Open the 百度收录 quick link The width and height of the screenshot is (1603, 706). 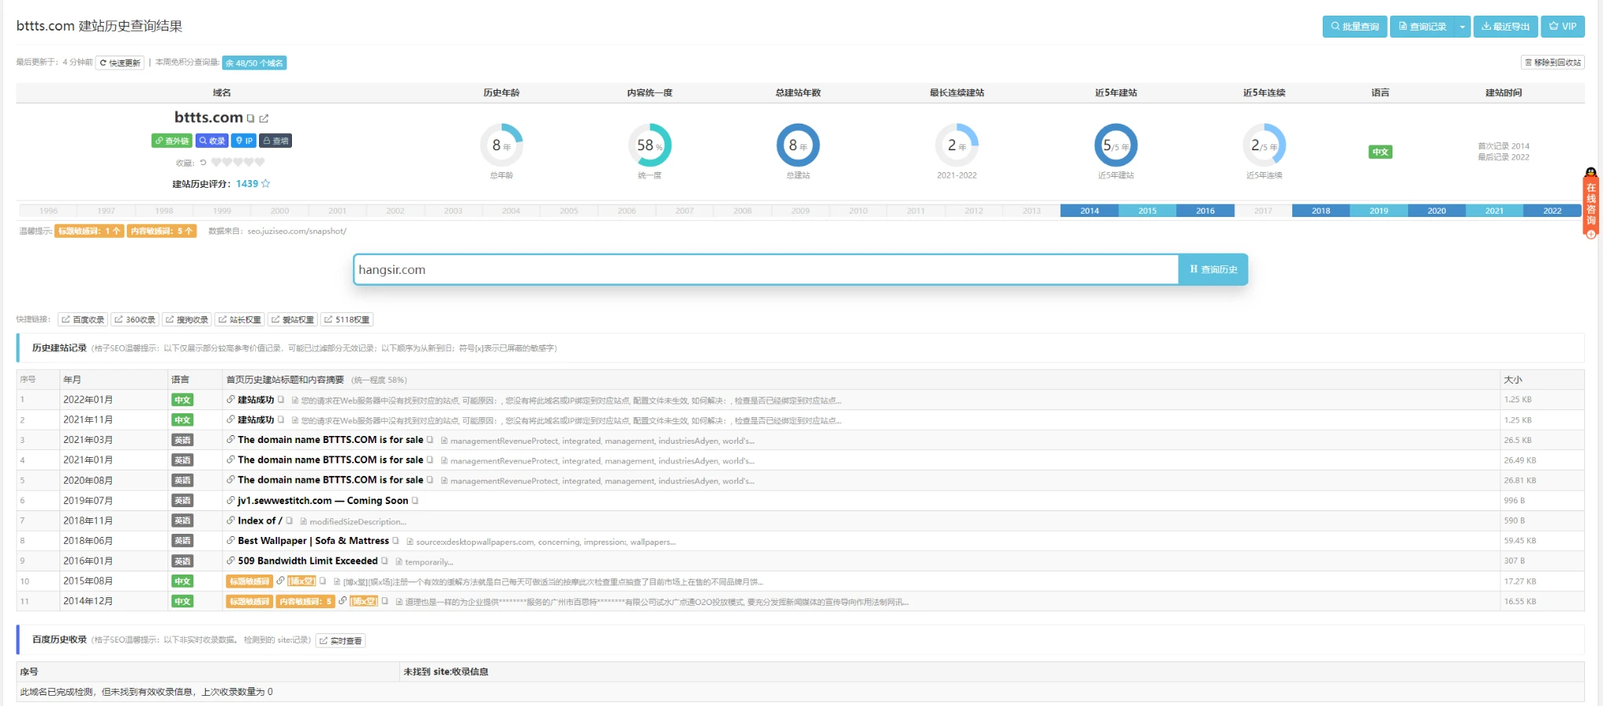83,320
